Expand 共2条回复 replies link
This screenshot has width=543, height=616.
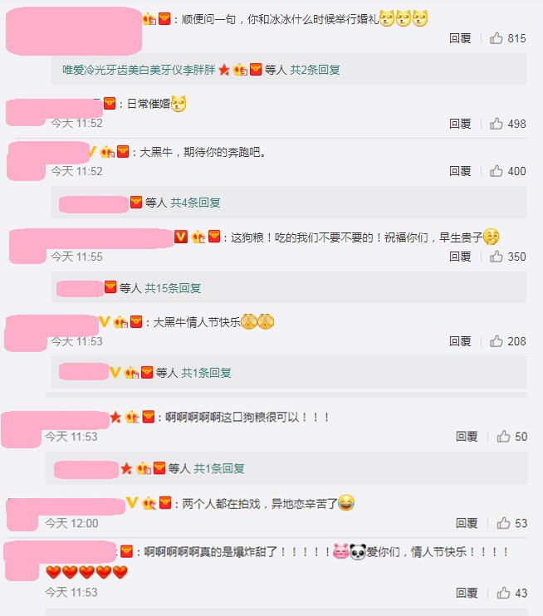click(x=315, y=70)
